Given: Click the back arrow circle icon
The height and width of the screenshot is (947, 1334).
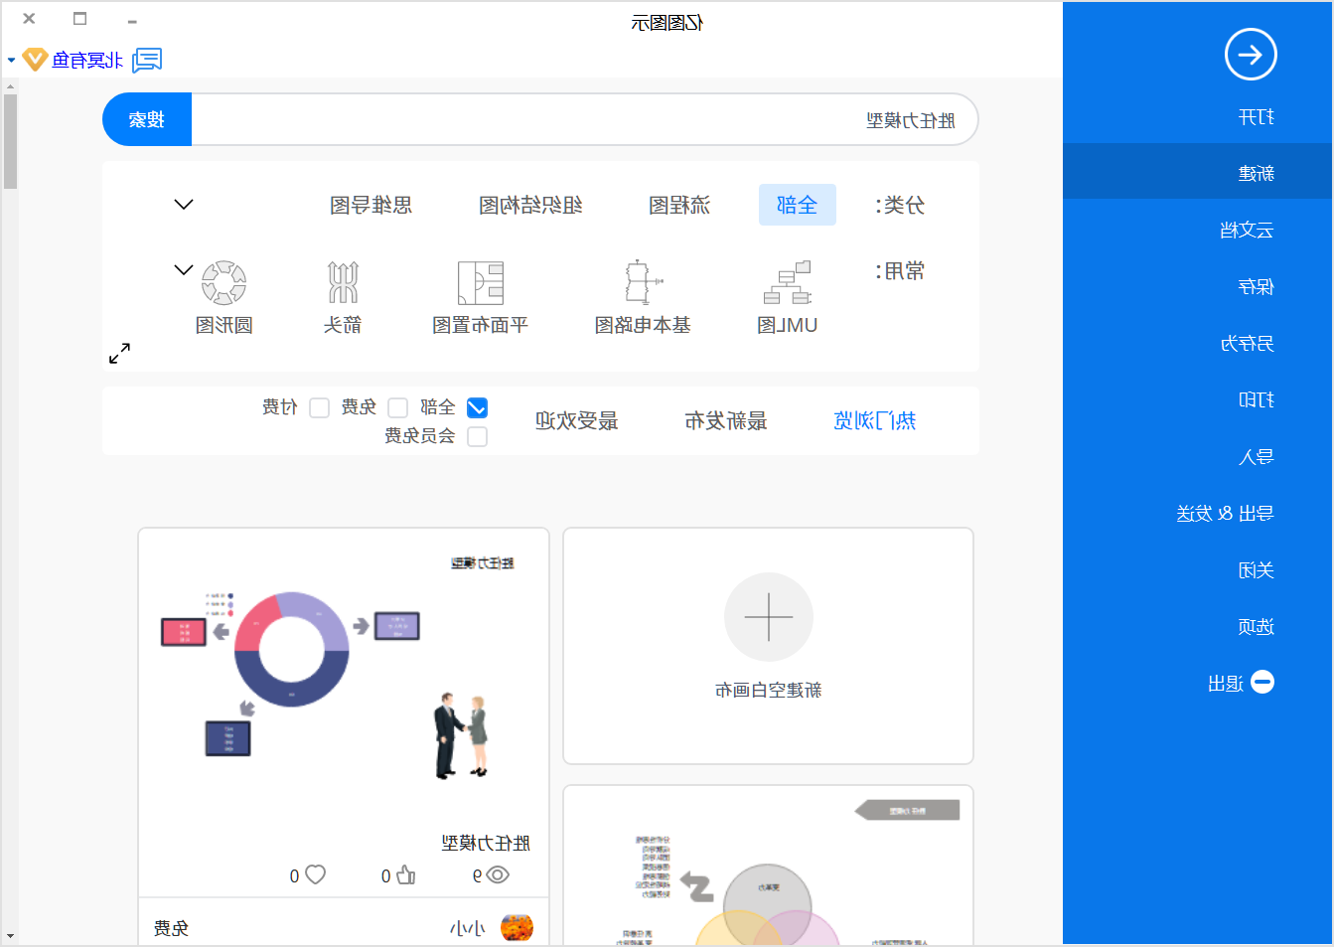Looking at the screenshot, I should pyautogui.click(x=1251, y=55).
